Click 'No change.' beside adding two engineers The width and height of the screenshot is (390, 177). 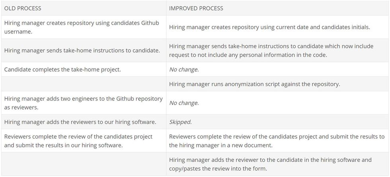pyautogui.click(x=184, y=103)
